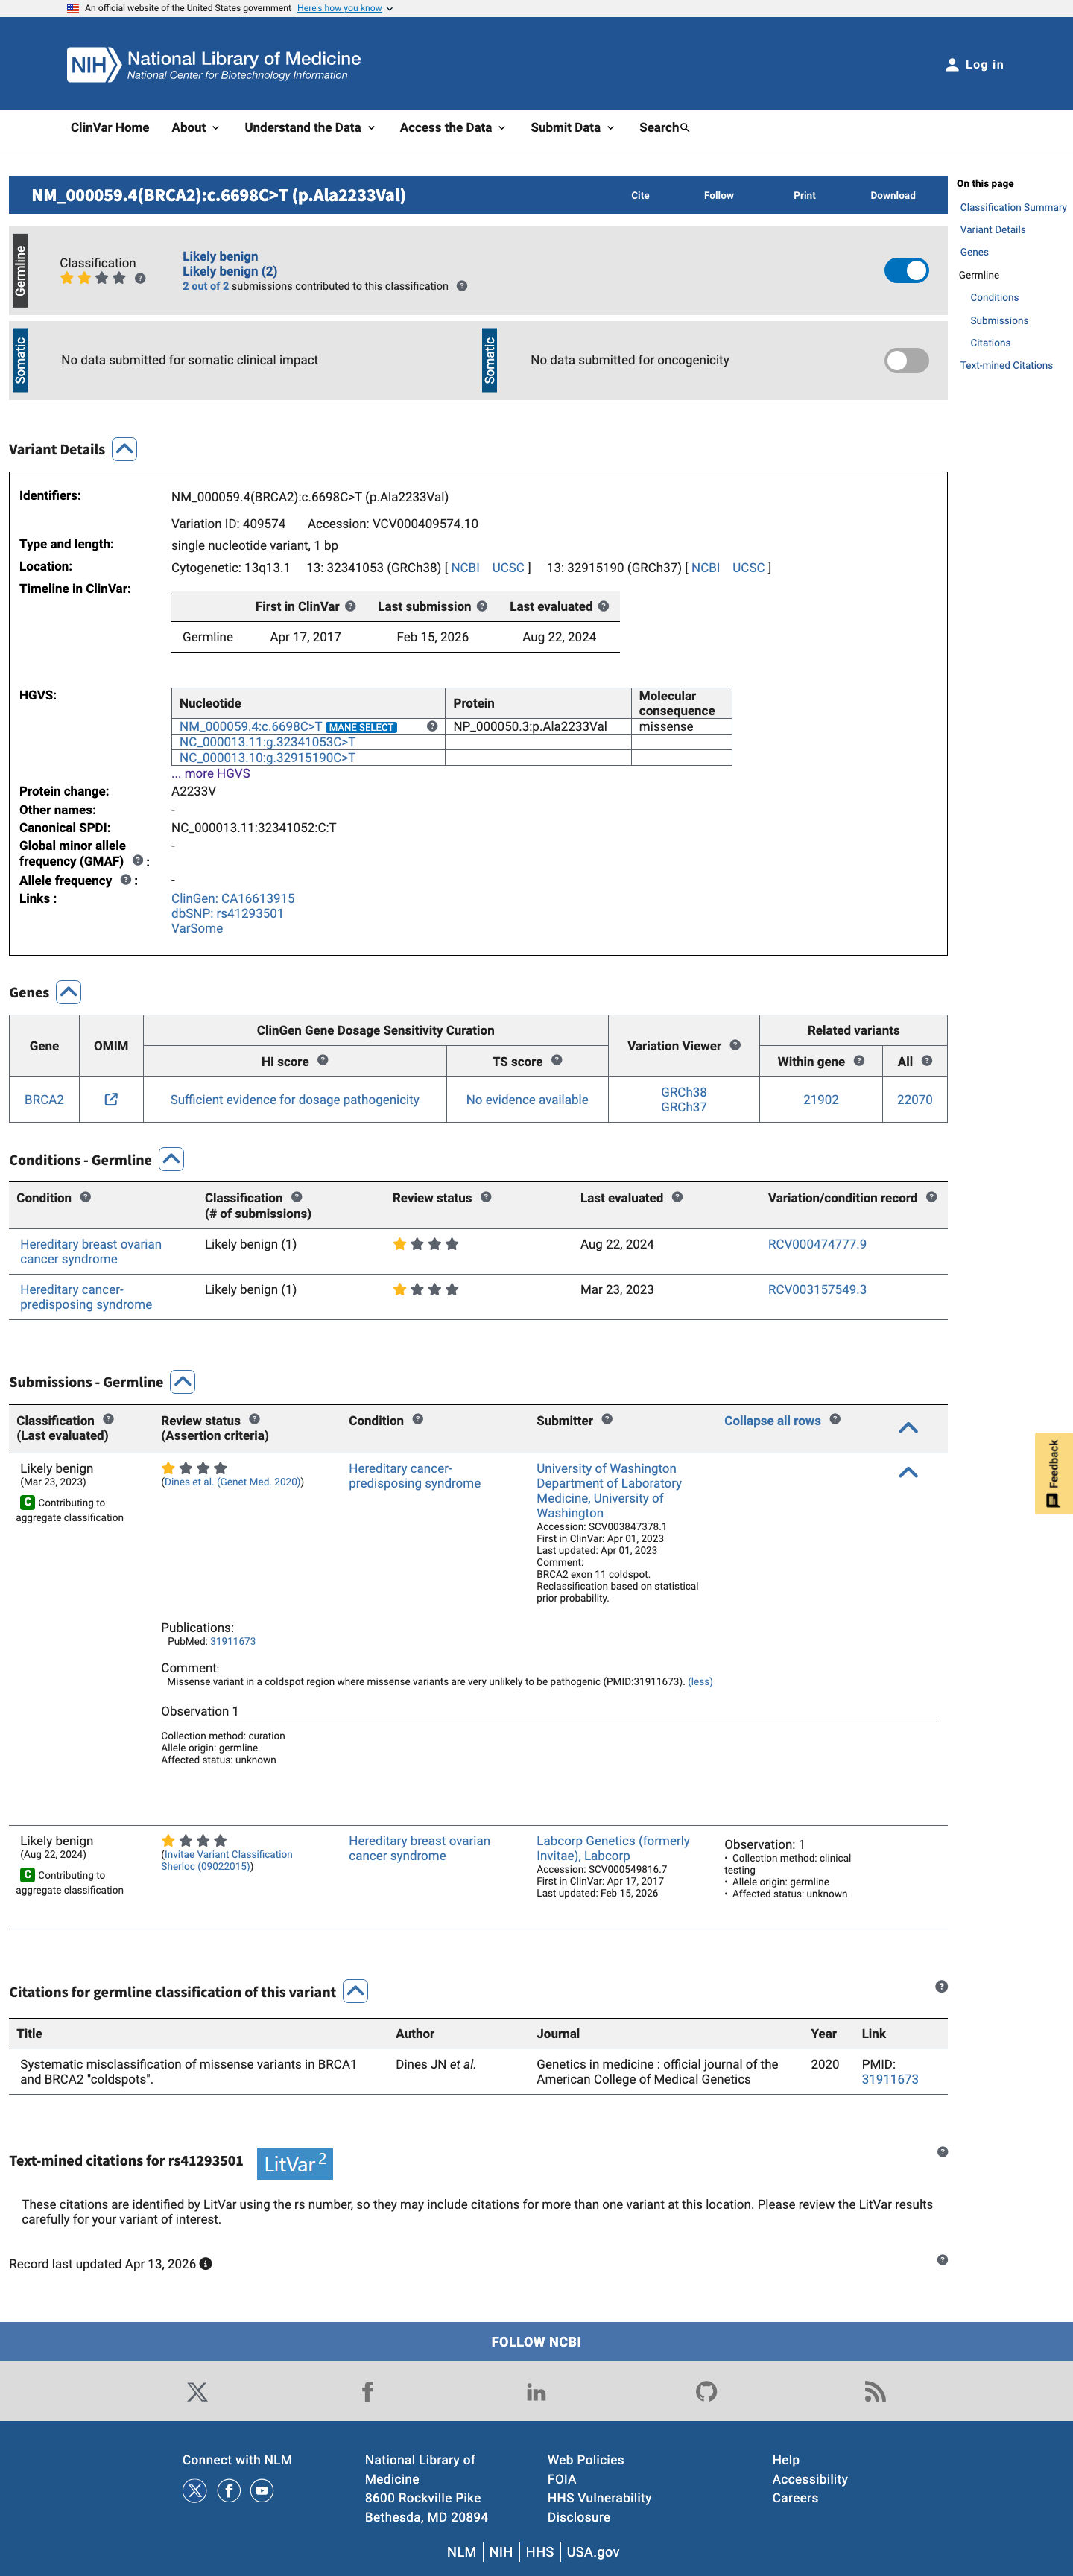Click chevron in Submissions table header row
Viewport: 1073px width, 2576px height.
908,1428
